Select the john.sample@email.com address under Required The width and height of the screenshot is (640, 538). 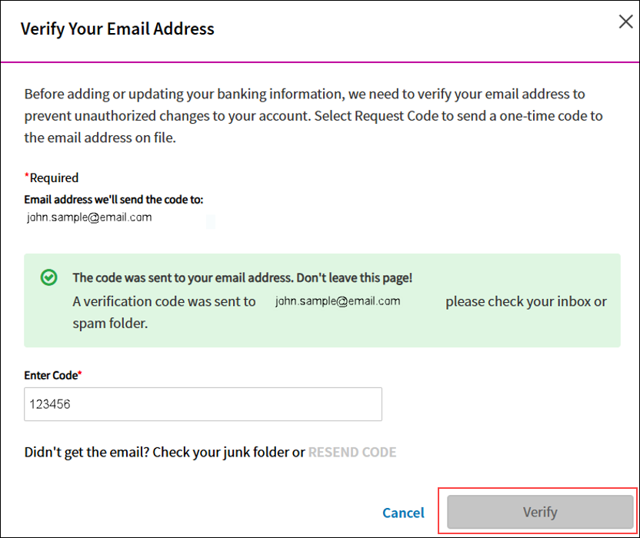[89, 218]
